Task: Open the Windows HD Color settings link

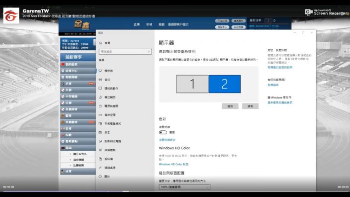Action: click(174, 164)
